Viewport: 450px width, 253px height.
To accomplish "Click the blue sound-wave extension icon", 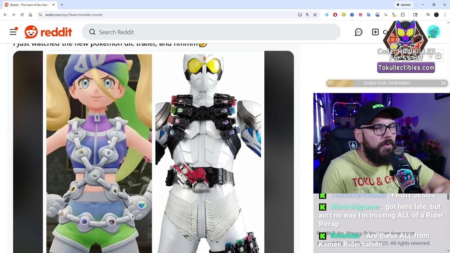I will [327, 15].
